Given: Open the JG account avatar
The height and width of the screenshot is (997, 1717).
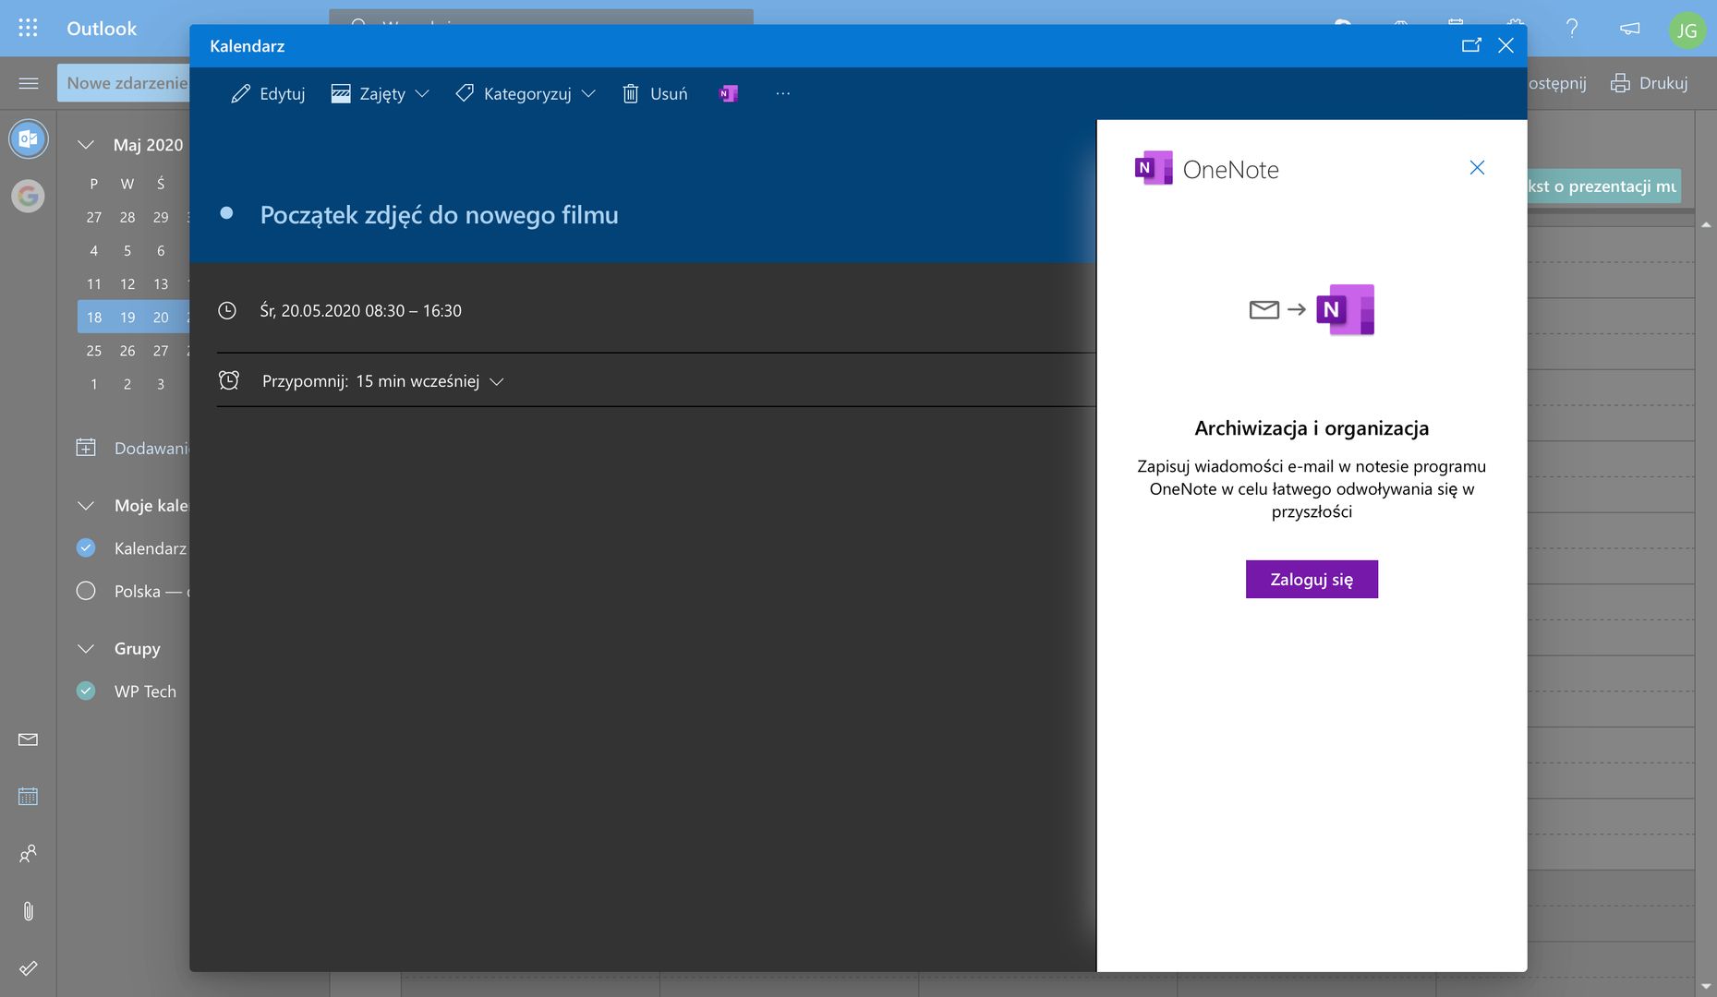Looking at the screenshot, I should [1687, 30].
